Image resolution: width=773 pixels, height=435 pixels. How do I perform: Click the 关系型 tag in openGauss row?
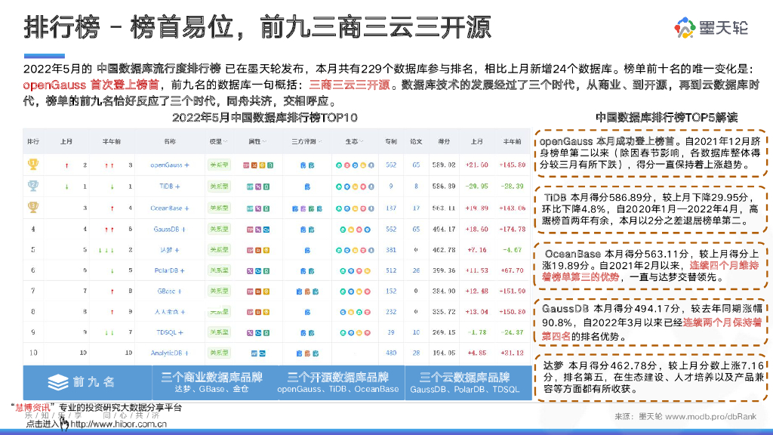click(219, 165)
